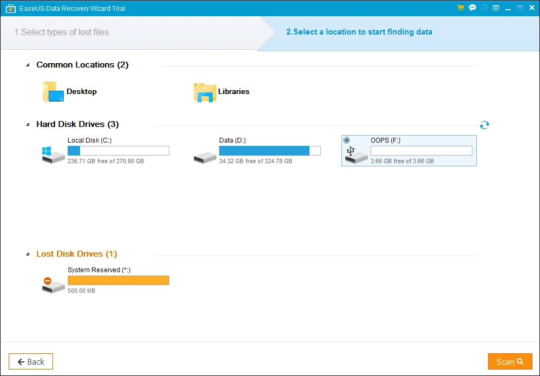Screen dimensions: 540x376
Task: Close the EaseUS Data Recovery window
Action: click(532, 8)
